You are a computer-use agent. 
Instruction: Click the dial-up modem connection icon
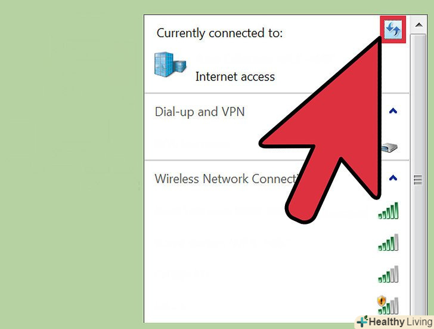point(389,147)
